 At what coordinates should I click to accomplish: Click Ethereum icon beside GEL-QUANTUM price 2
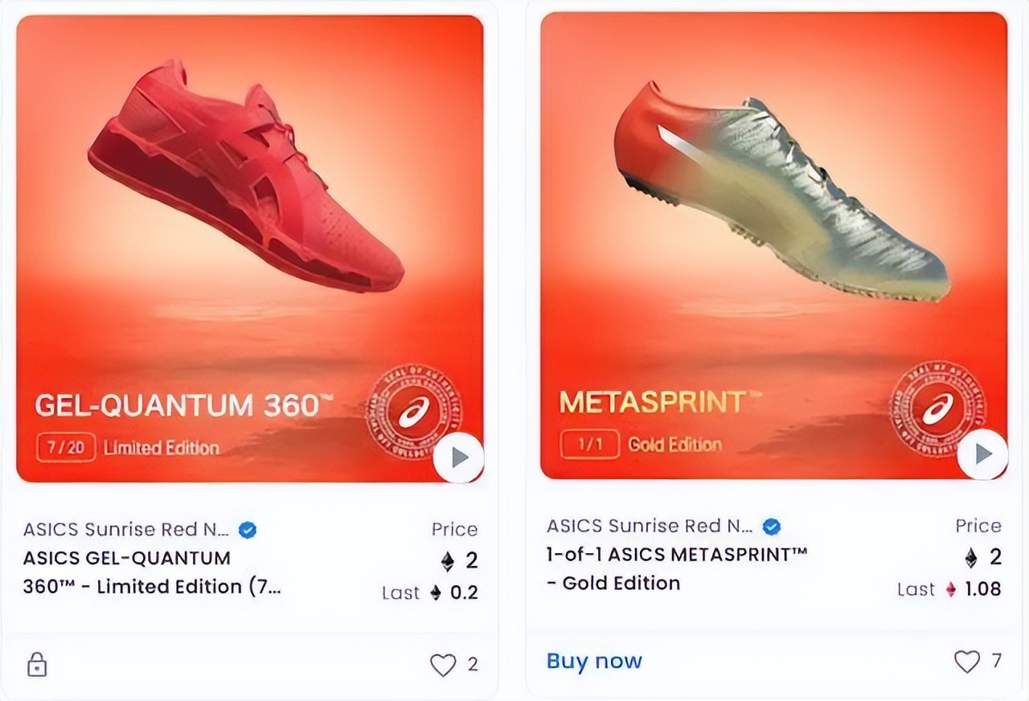click(x=448, y=560)
